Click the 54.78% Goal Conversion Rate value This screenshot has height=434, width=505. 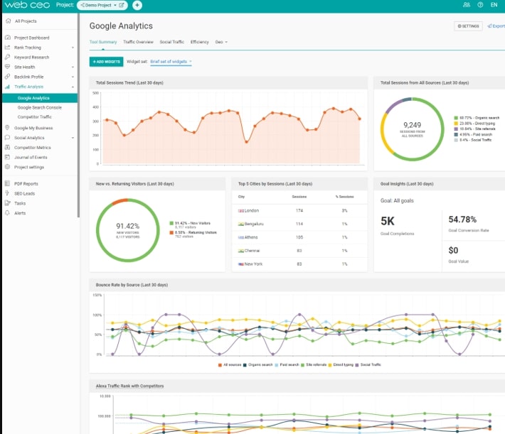(462, 219)
